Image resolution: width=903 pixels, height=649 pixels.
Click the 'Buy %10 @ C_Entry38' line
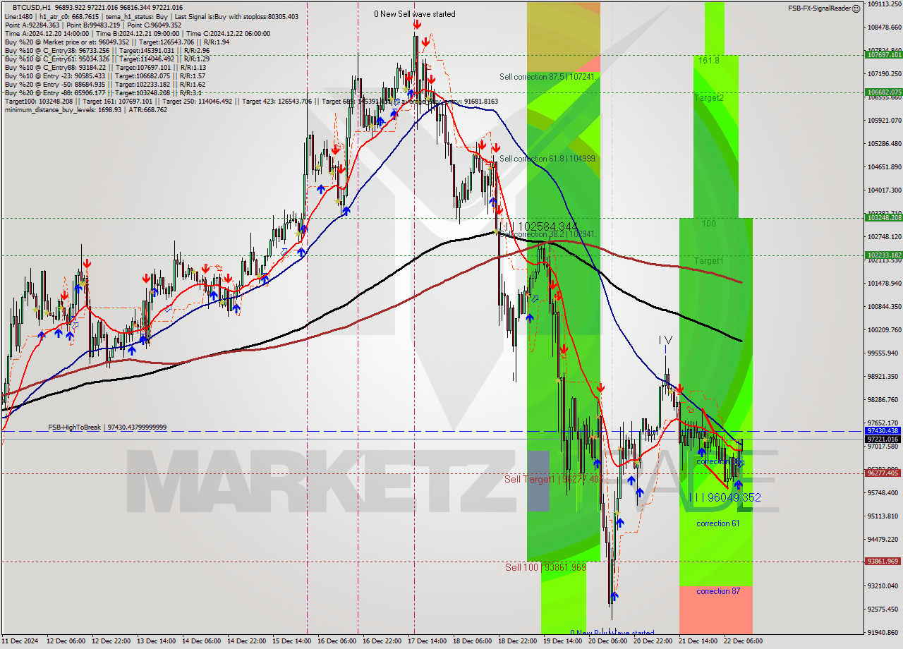(107, 50)
